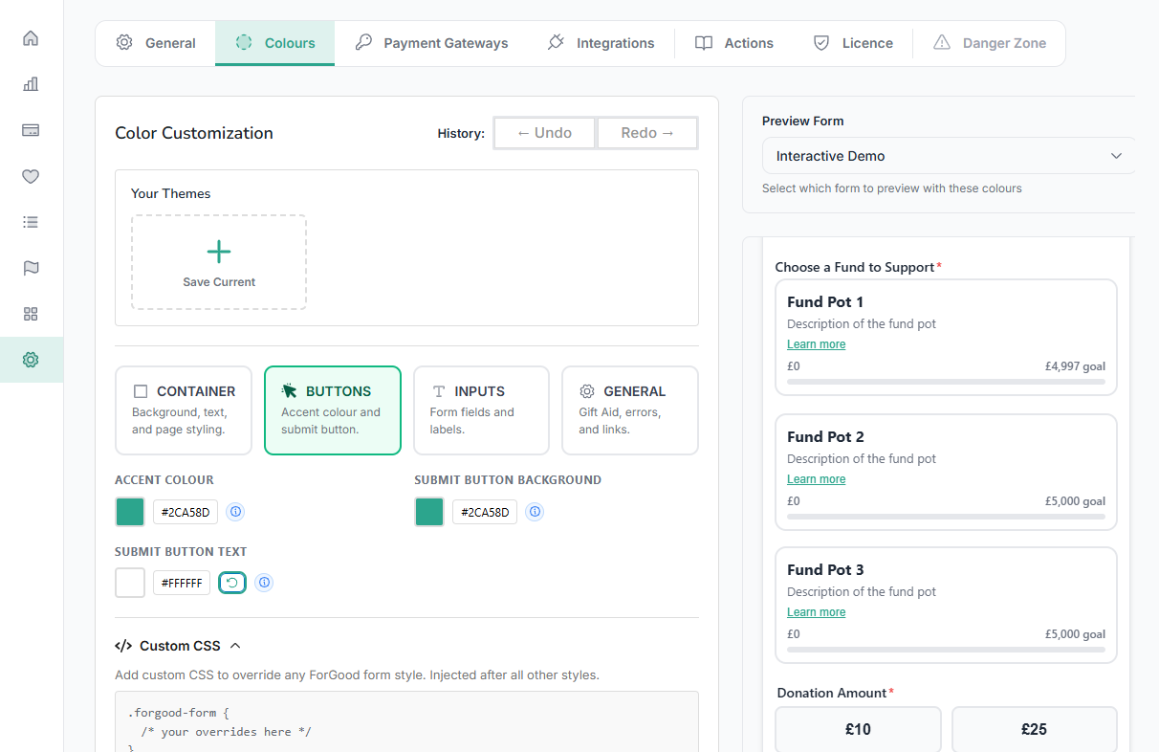Click the Submit Button Background hex field
This screenshot has height=752, width=1159.
click(x=485, y=512)
